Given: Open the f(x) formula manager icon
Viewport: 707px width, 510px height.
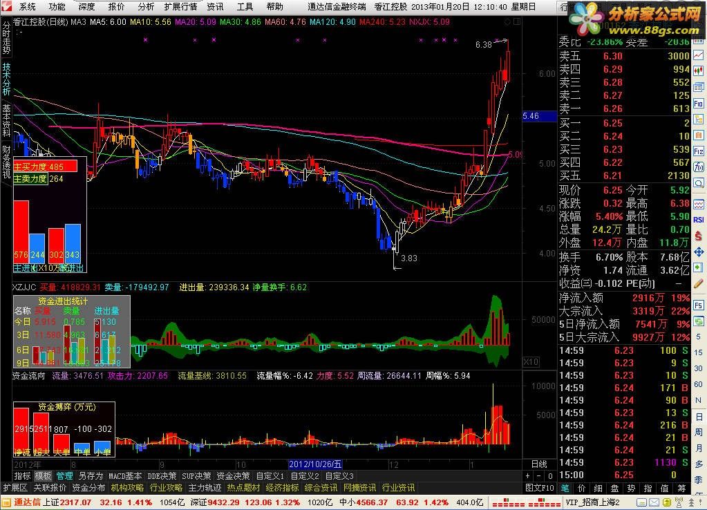Looking at the screenshot, I should (699, 167).
